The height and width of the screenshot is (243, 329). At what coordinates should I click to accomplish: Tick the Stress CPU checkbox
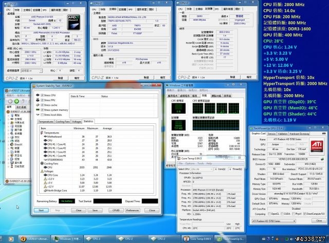point(42,95)
